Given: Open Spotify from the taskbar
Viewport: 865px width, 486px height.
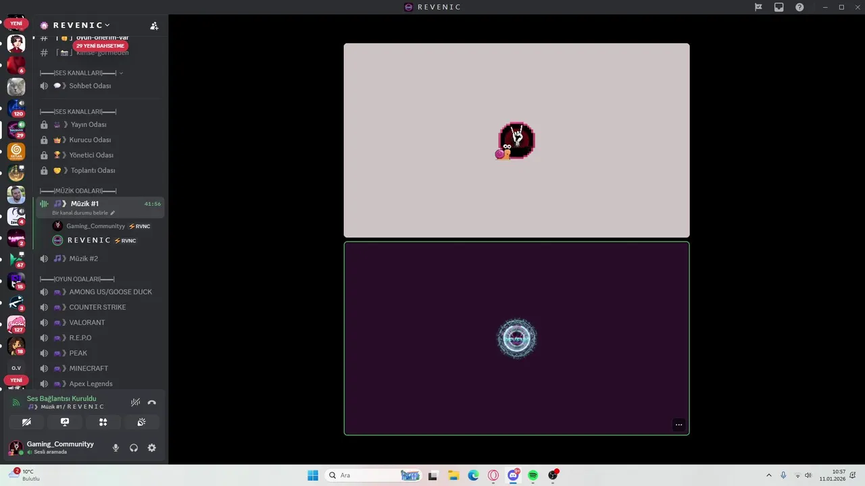Looking at the screenshot, I should (533, 475).
